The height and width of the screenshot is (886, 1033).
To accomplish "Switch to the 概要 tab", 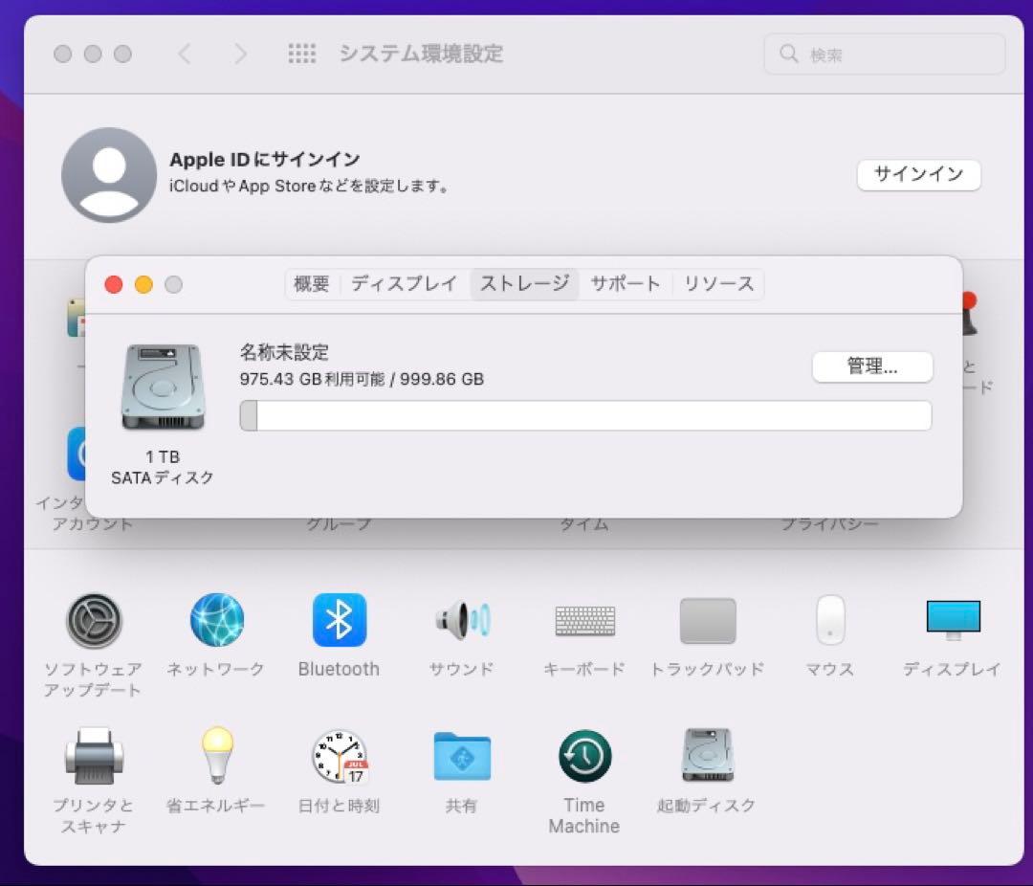I will coord(311,283).
